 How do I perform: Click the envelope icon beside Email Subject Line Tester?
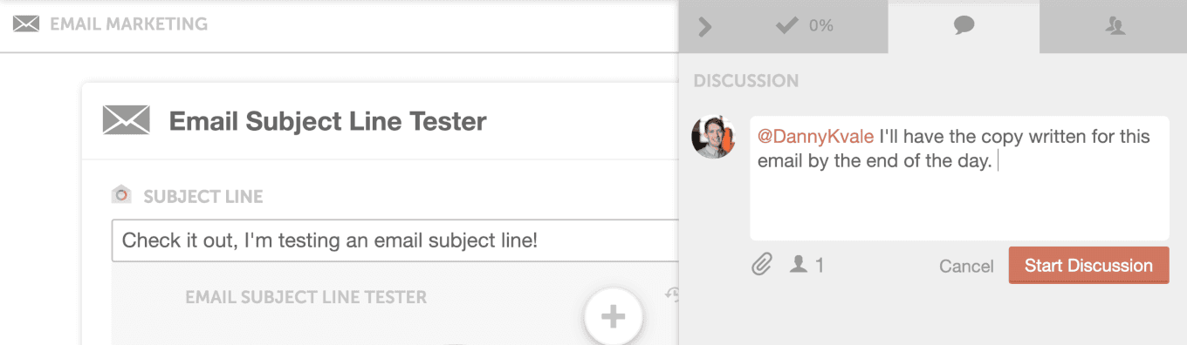coord(126,119)
